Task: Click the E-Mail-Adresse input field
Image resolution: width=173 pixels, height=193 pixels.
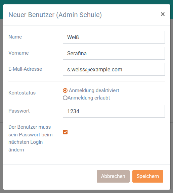Action: pyautogui.click(x=114, y=69)
